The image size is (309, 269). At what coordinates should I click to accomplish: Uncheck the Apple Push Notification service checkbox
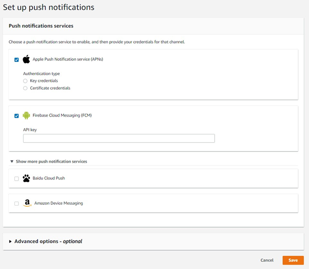coord(16,60)
